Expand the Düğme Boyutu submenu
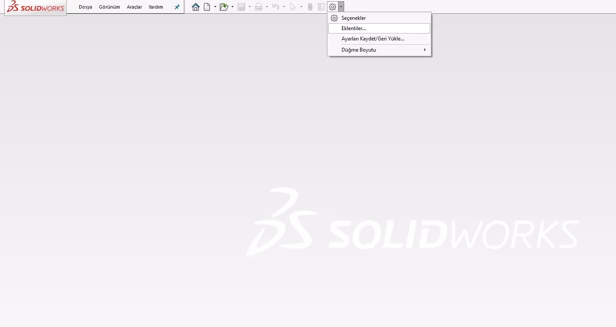The width and height of the screenshot is (616, 327). pyautogui.click(x=379, y=50)
